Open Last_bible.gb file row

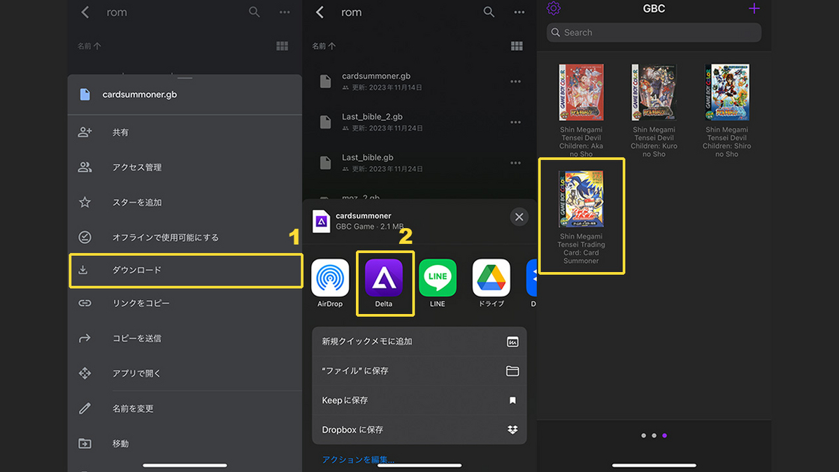pyautogui.click(x=420, y=162)
